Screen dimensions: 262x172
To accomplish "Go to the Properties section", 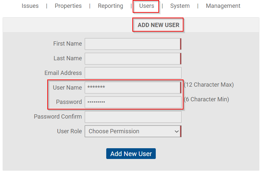I will (68, 6).
